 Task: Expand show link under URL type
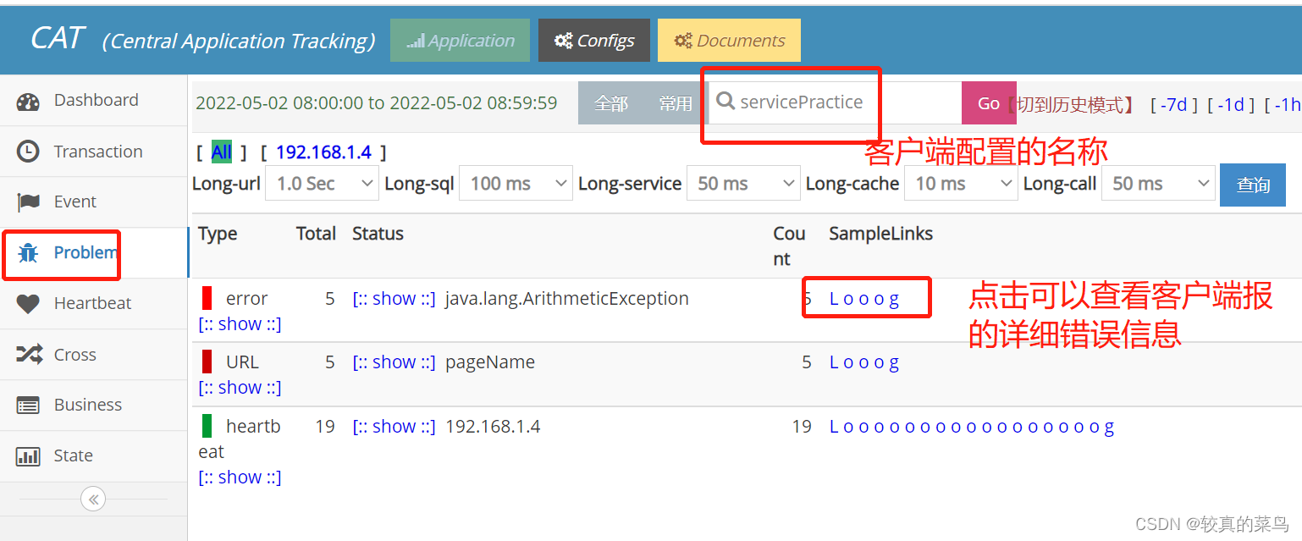click(x=240, y=388)
